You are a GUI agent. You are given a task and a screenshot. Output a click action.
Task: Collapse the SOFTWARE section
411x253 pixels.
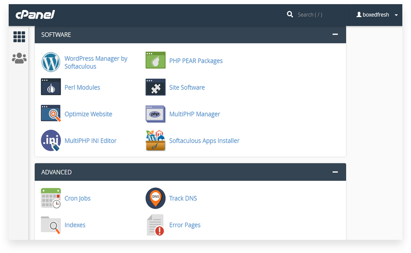coord(335,34)
